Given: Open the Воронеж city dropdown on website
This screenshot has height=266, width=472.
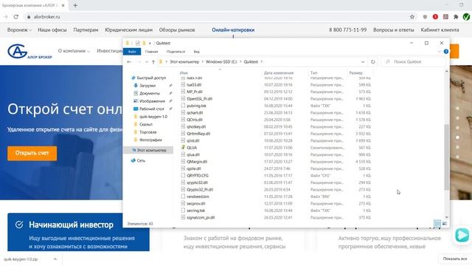Looking at the screenshot, I should [19, 30].
